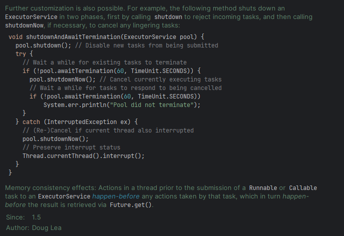Click the System.err.println code line
This screenshot has width=344, height=236.
(122, 104)
